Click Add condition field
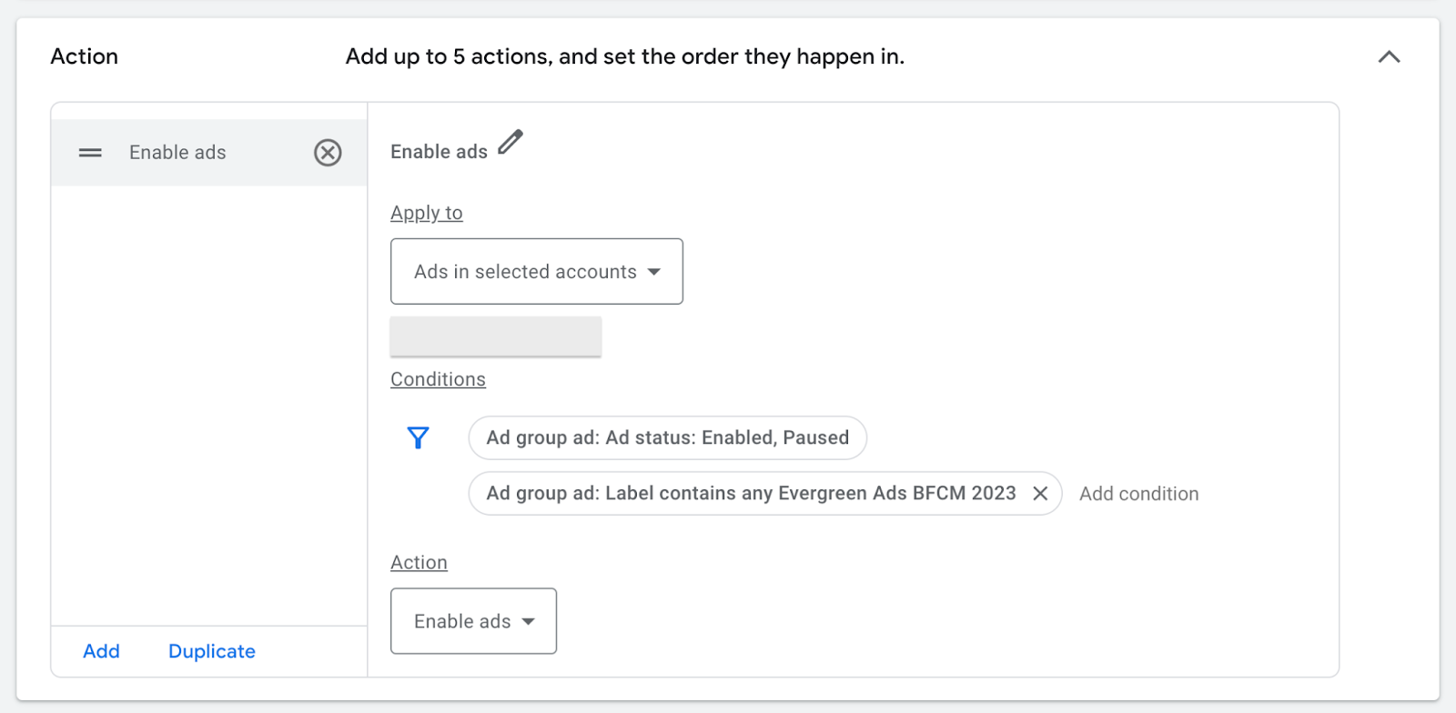1456x713 pixels. [x=1138, y=494]
